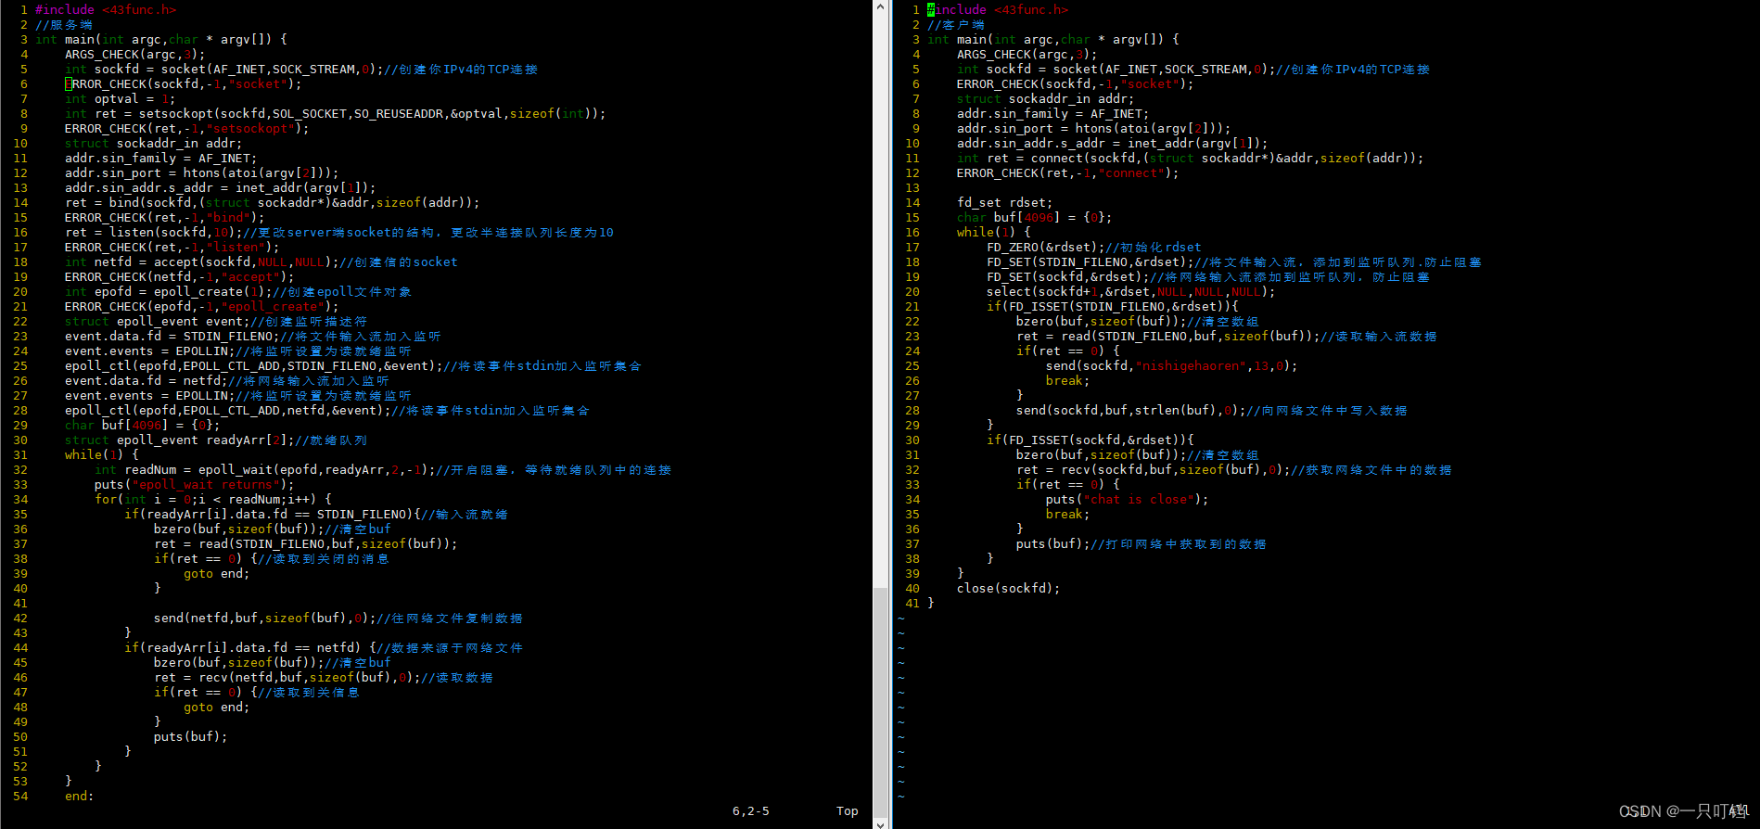Click '#include <43func.h>' in the right pane
This screenshot has width=1760, height=829.
tap(998, 9)
